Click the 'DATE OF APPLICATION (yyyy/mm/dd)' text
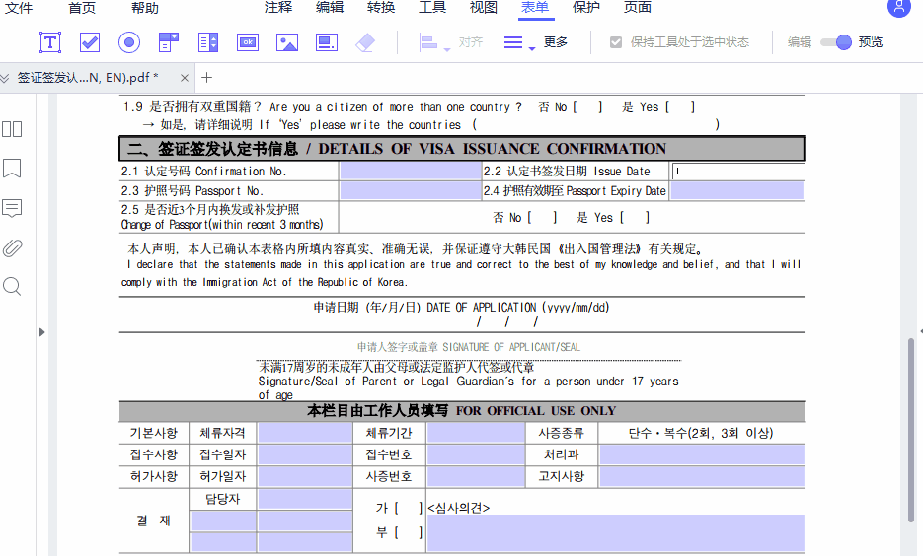The image size is (923, 556). click(x=518, y=308)
